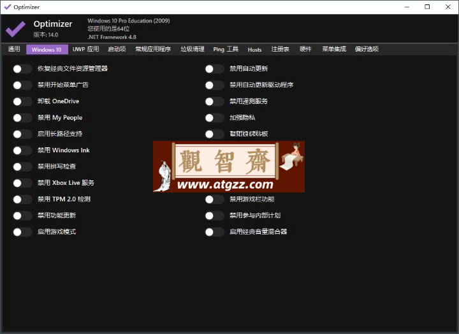Toggle the 禁用遥测服务 switch
The height and width of the screenshot is (334, 459).
pyautogui.click(x=215, y=101)
